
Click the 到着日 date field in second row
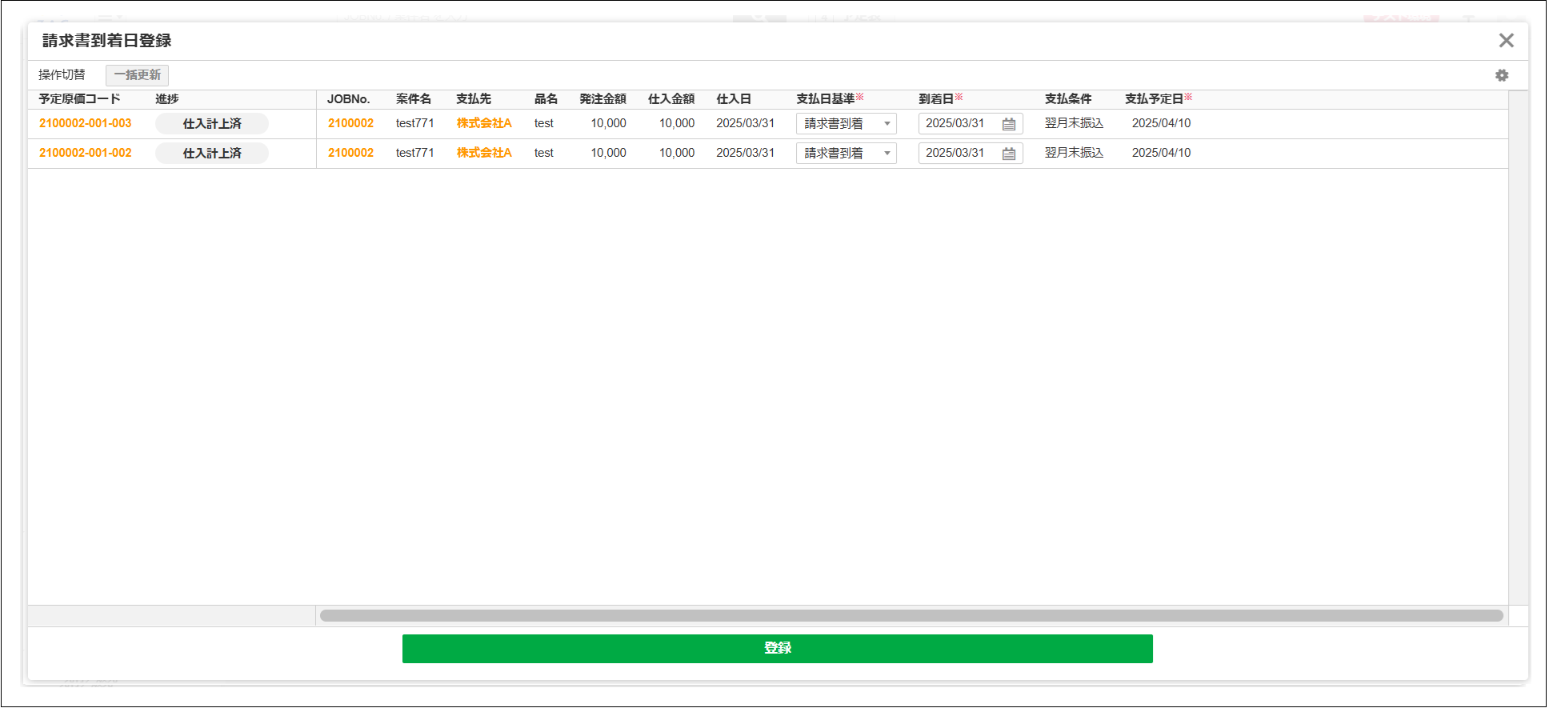pos(957,154)
